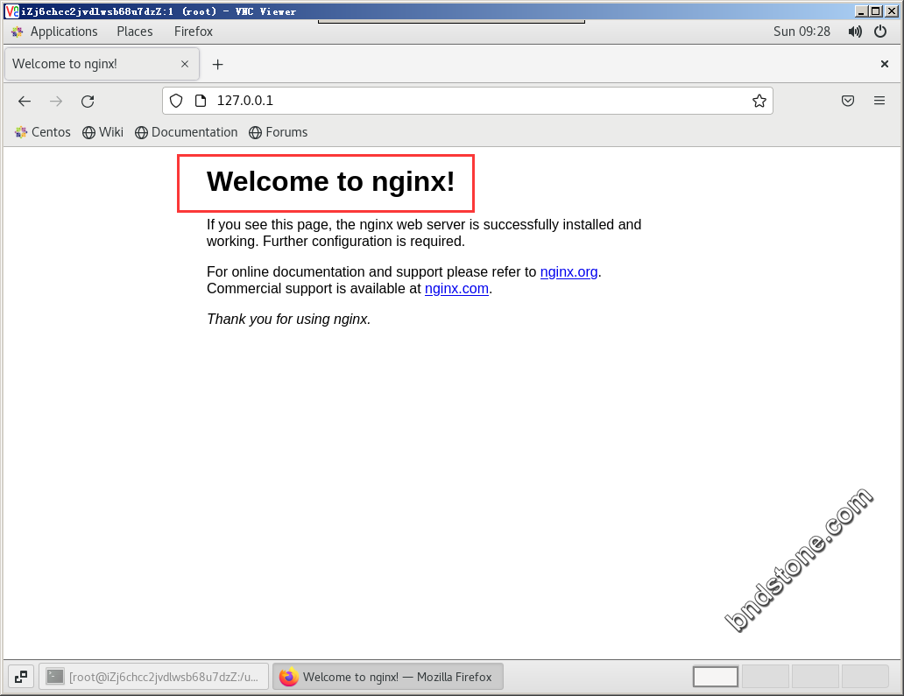Switch to the third workspace box

click(816, 677)
